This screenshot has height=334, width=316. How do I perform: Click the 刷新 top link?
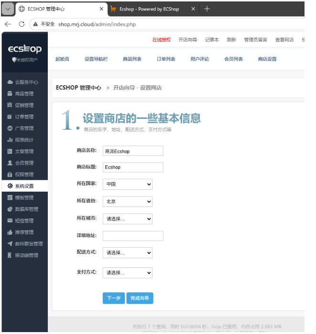click(x=231, y=40)
